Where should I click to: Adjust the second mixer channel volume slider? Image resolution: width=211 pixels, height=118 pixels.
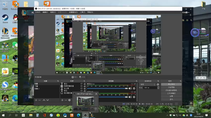point(113,97)
